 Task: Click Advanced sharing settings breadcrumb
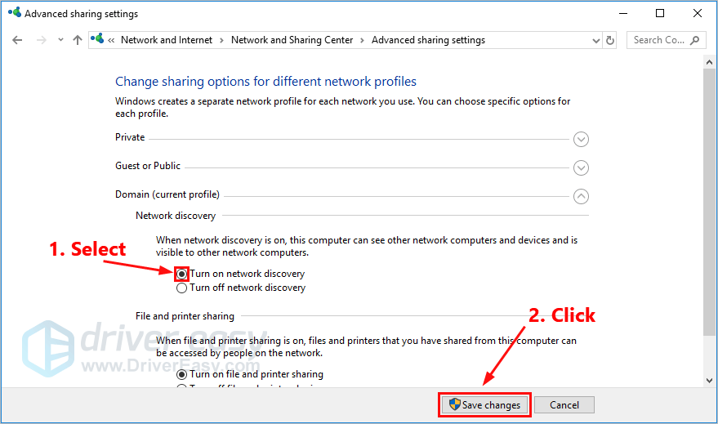click(x=428, y=40)
